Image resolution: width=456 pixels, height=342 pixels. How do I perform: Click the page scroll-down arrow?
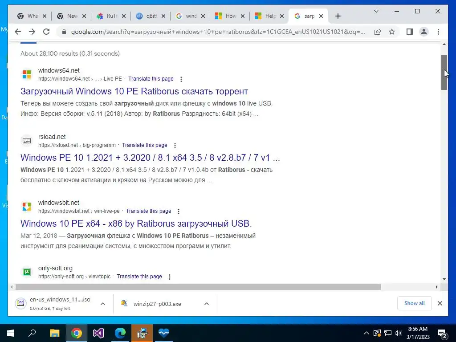point(444,279)
